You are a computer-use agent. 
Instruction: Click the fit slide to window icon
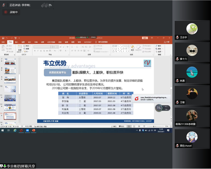(171, 126)
